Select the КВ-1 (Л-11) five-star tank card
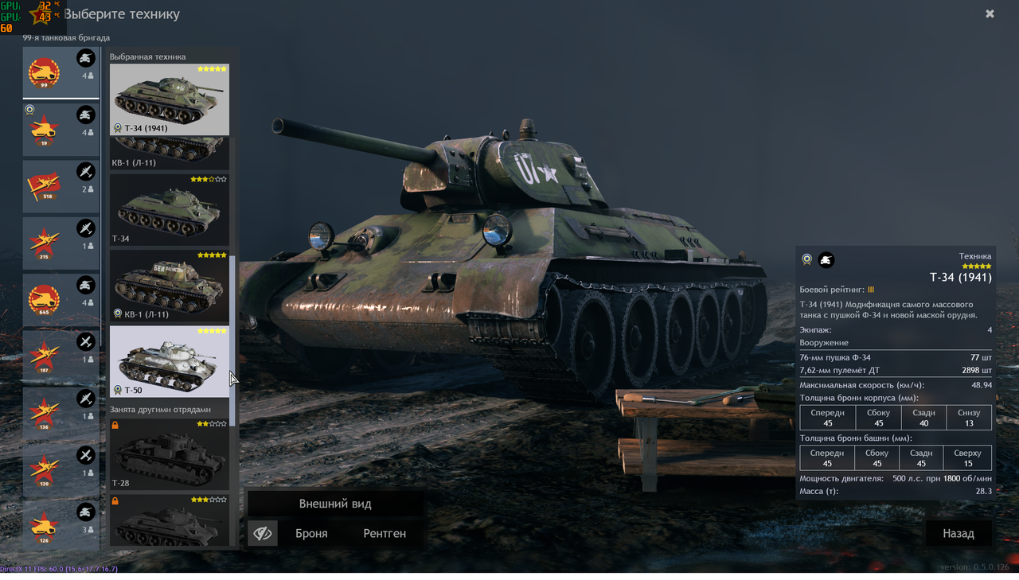The image size is (1019, 580). [170, 286]
